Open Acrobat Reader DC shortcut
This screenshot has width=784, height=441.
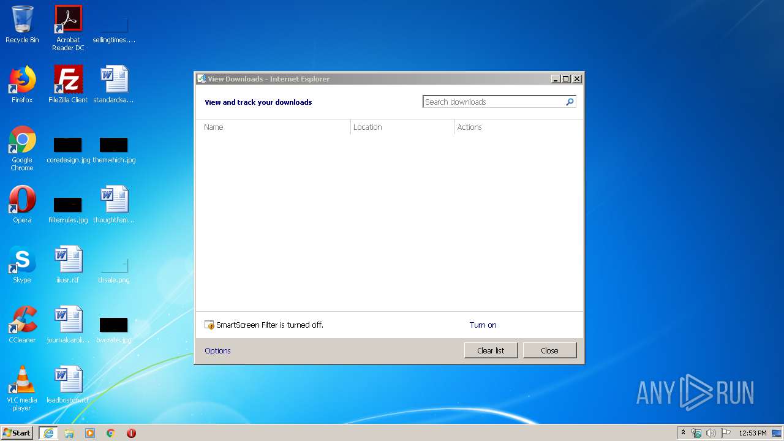point(68,28)
